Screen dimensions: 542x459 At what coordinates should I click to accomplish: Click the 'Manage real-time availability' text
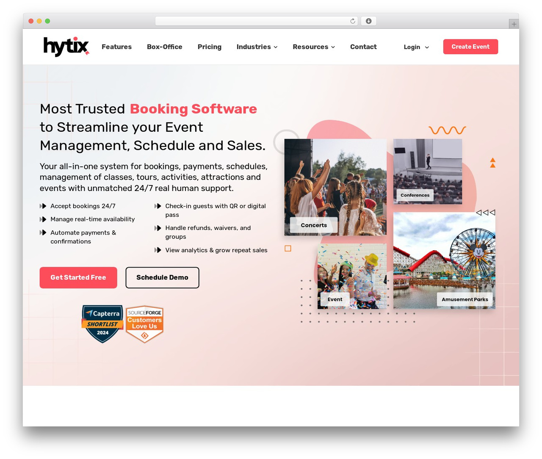pos(93,219)
